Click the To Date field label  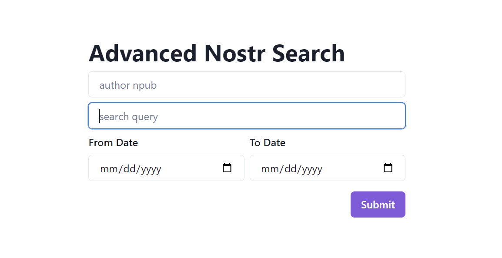pos(268,142)
